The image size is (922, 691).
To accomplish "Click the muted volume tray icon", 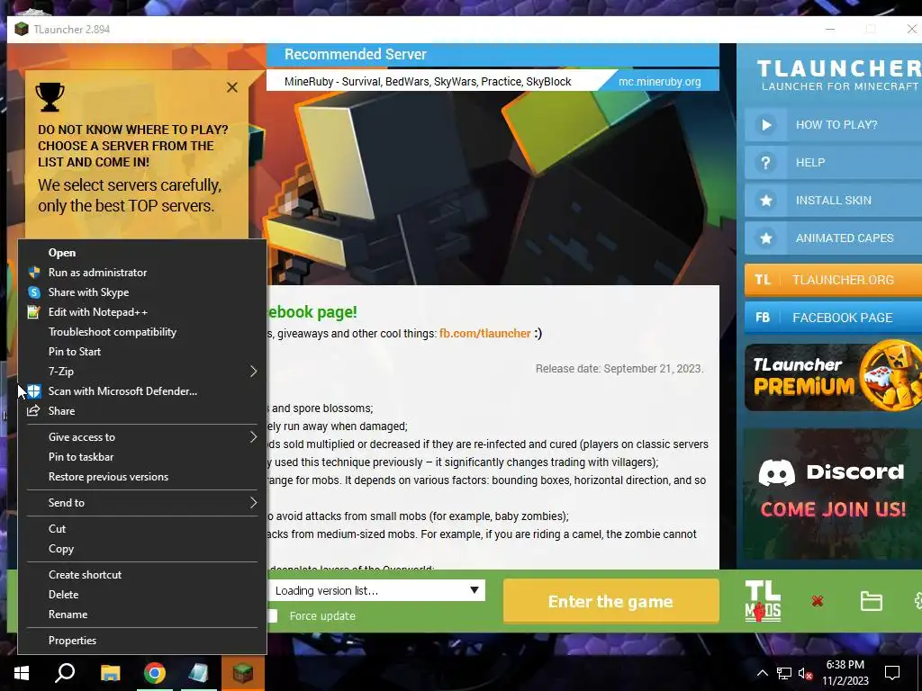I will (x=806, y=673).
